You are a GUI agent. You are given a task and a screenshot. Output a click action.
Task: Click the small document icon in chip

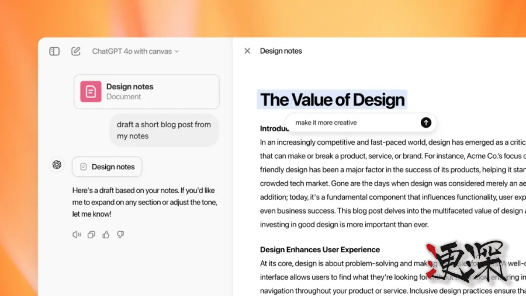tap(83, 166)
